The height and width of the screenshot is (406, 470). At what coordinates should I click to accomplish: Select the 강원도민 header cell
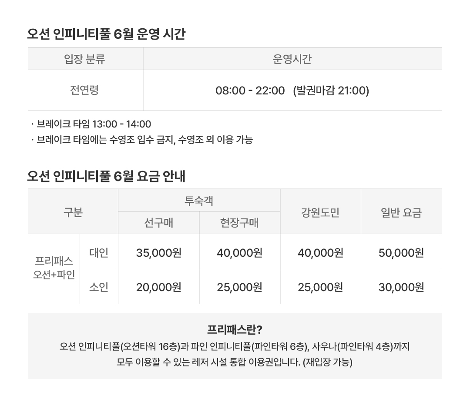point(320,211)
